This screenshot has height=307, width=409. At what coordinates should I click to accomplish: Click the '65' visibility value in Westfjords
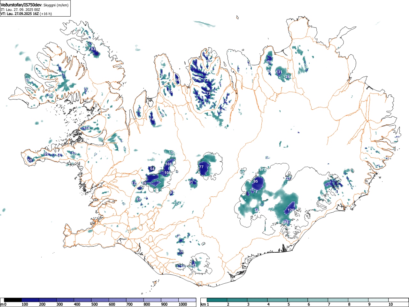[x=27, y=80]
